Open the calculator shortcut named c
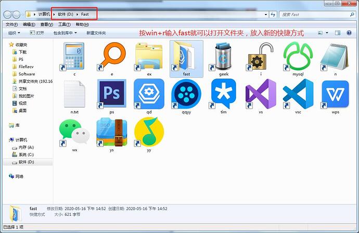Viewport: 359px width, 233px height. 74,59
